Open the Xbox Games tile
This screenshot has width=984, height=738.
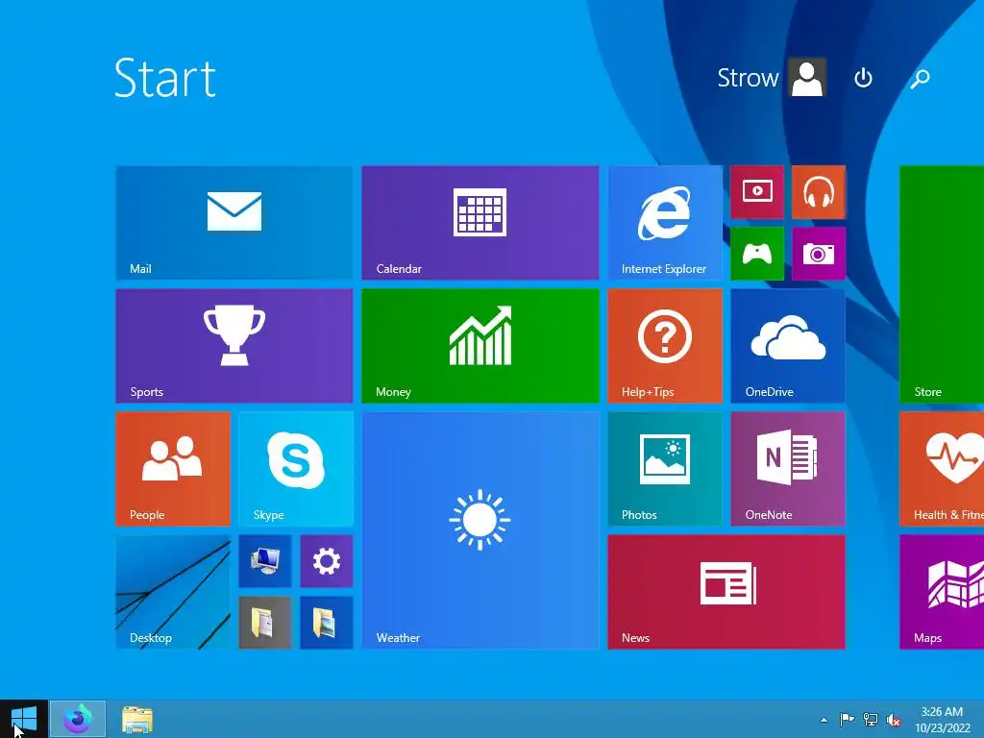[757, 254]
